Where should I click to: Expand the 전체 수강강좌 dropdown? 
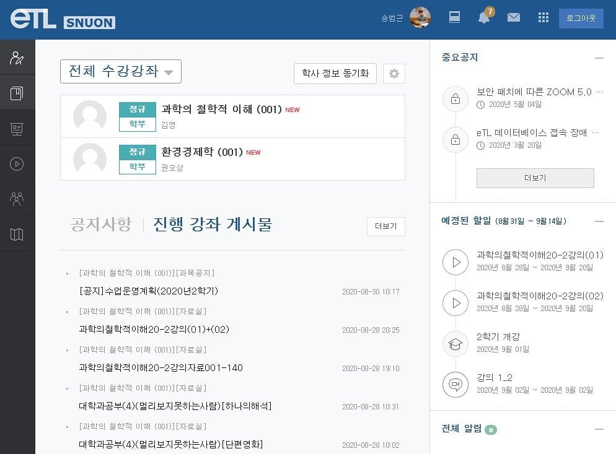pyautogui.click(x=121, y=72)
